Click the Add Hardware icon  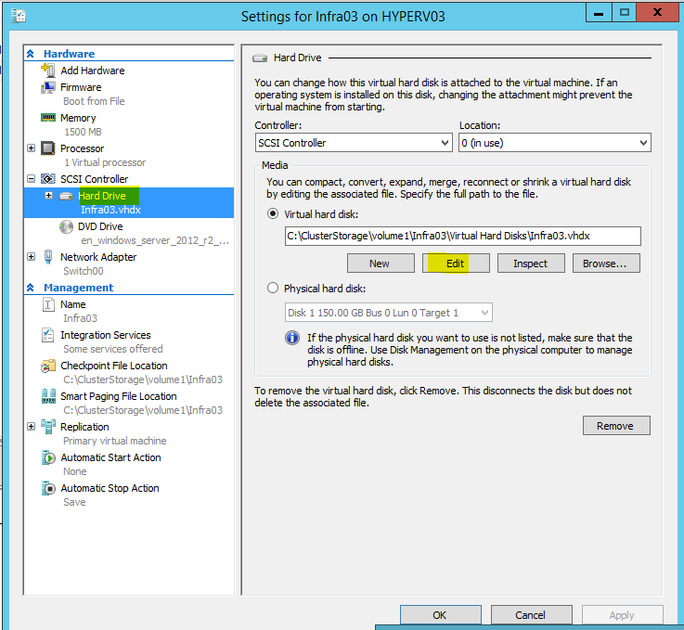point(49,71)
